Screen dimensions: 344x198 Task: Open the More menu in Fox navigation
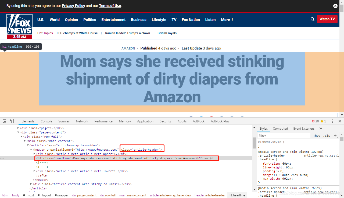(x=227, y=20)
